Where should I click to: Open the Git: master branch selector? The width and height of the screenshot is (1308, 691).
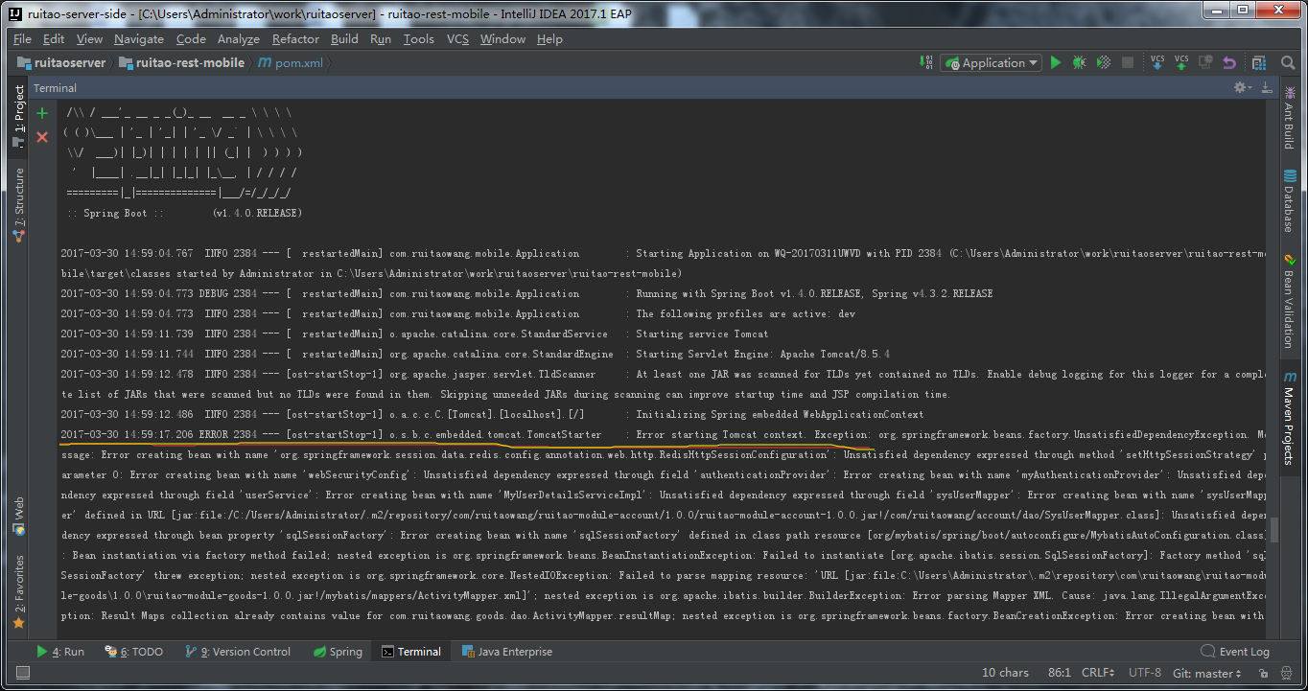[1207, 673]
